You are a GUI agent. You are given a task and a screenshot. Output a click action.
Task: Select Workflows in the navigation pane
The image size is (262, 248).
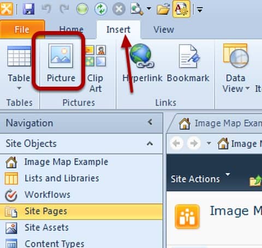(47, 195)
